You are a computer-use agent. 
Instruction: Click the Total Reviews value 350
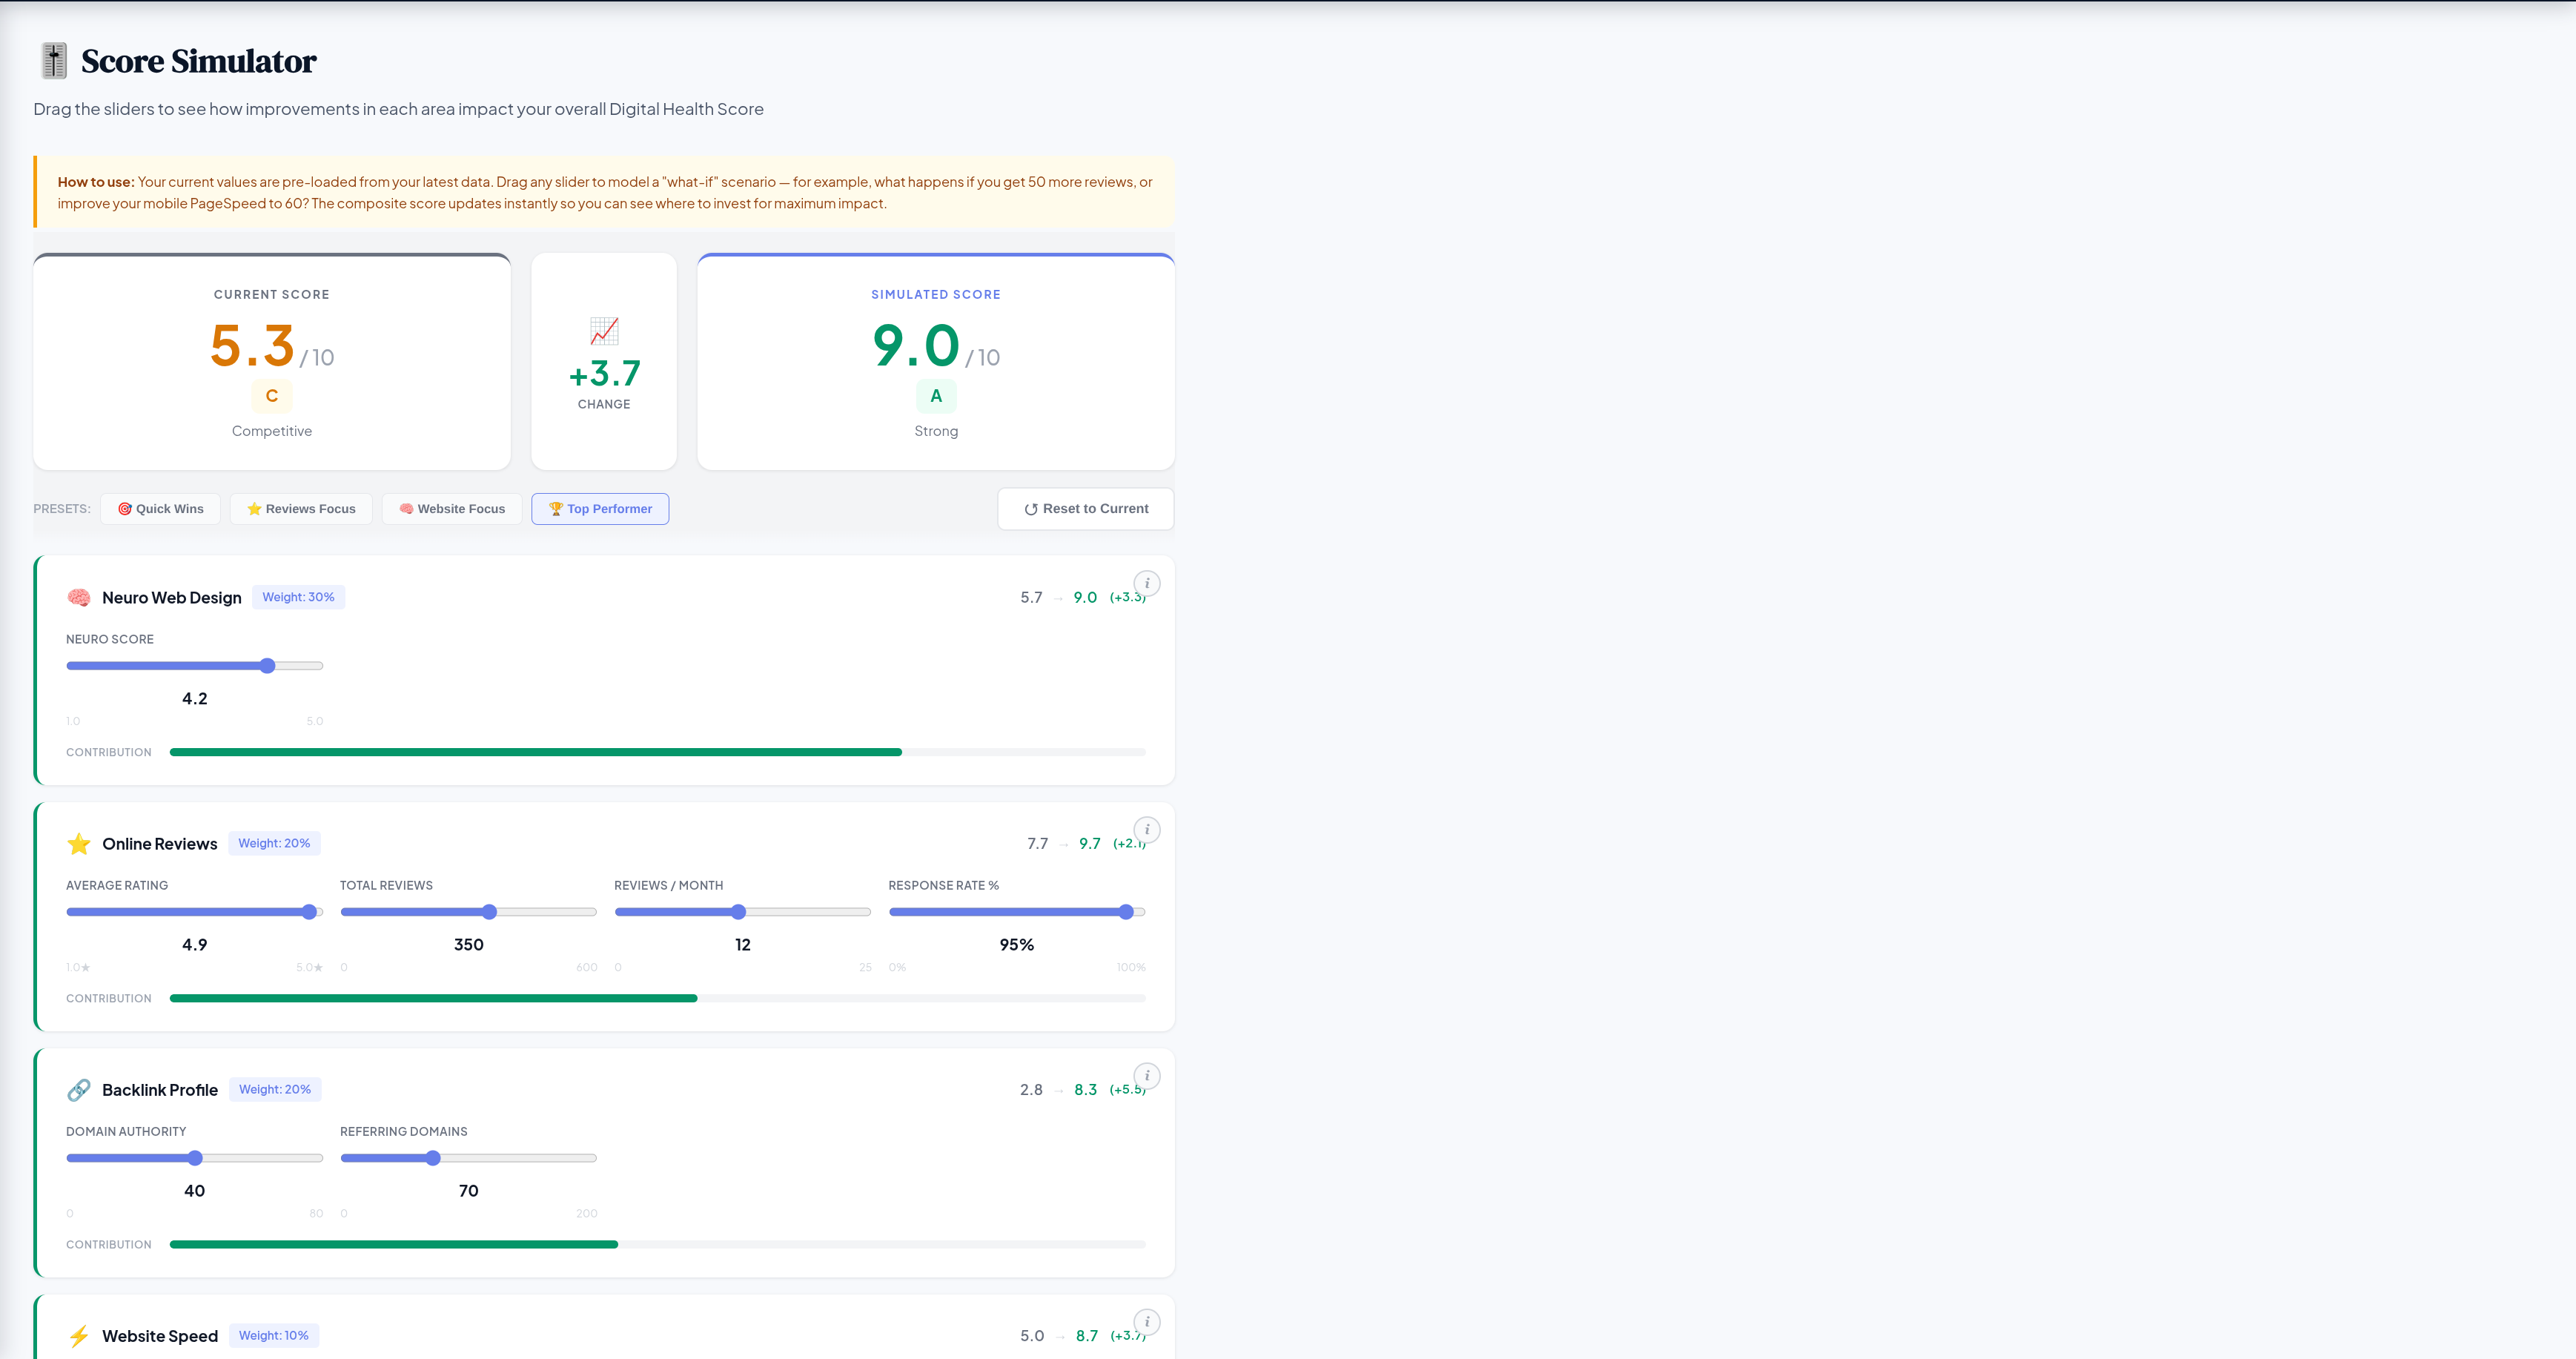pos(469,944)
